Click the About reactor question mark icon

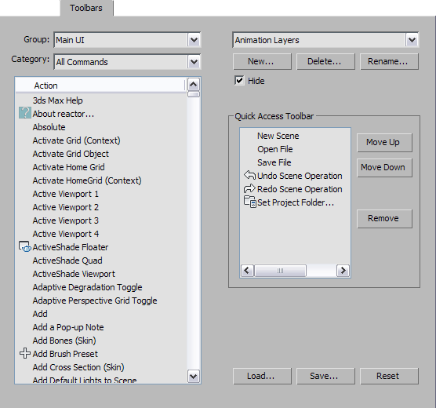[x=25, y=113]
